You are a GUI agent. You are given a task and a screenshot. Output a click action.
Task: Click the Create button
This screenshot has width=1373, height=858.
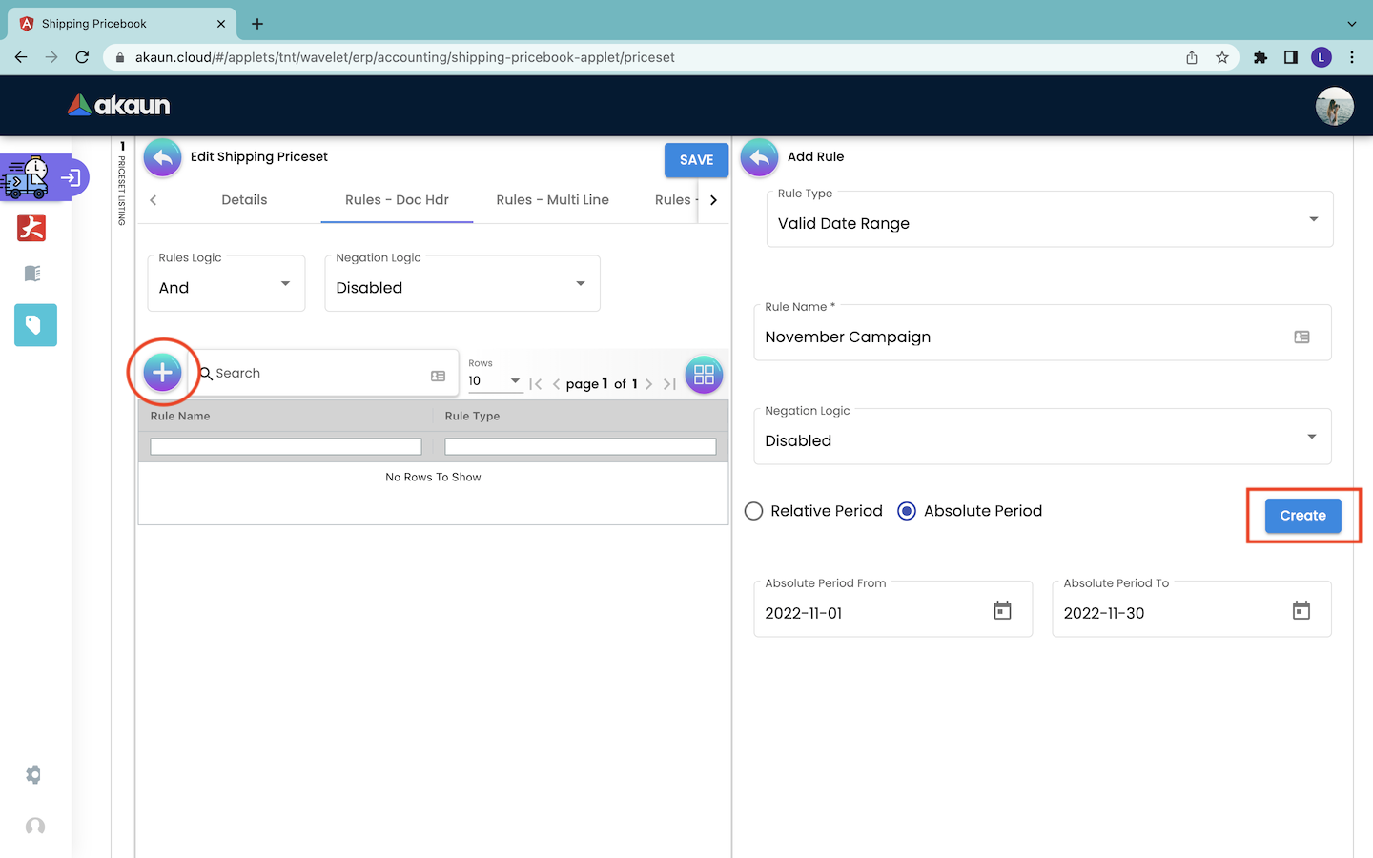(1302, 516)
